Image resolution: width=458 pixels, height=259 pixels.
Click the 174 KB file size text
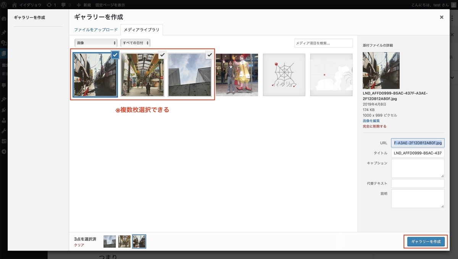point(369,110)
